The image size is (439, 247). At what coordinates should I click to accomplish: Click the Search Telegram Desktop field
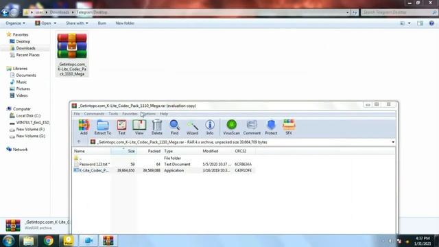(399, 12)
